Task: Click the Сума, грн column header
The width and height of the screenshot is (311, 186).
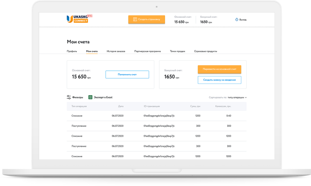Action: point(195,106)
